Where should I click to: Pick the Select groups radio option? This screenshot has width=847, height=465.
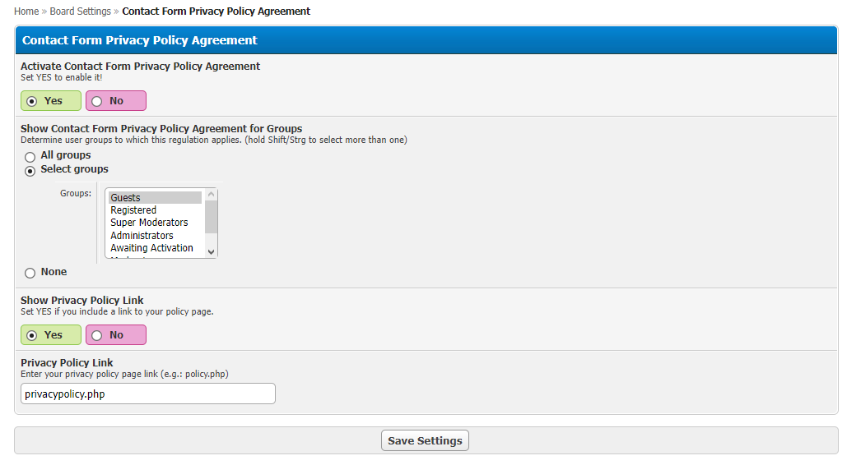(x=30, y=170)
